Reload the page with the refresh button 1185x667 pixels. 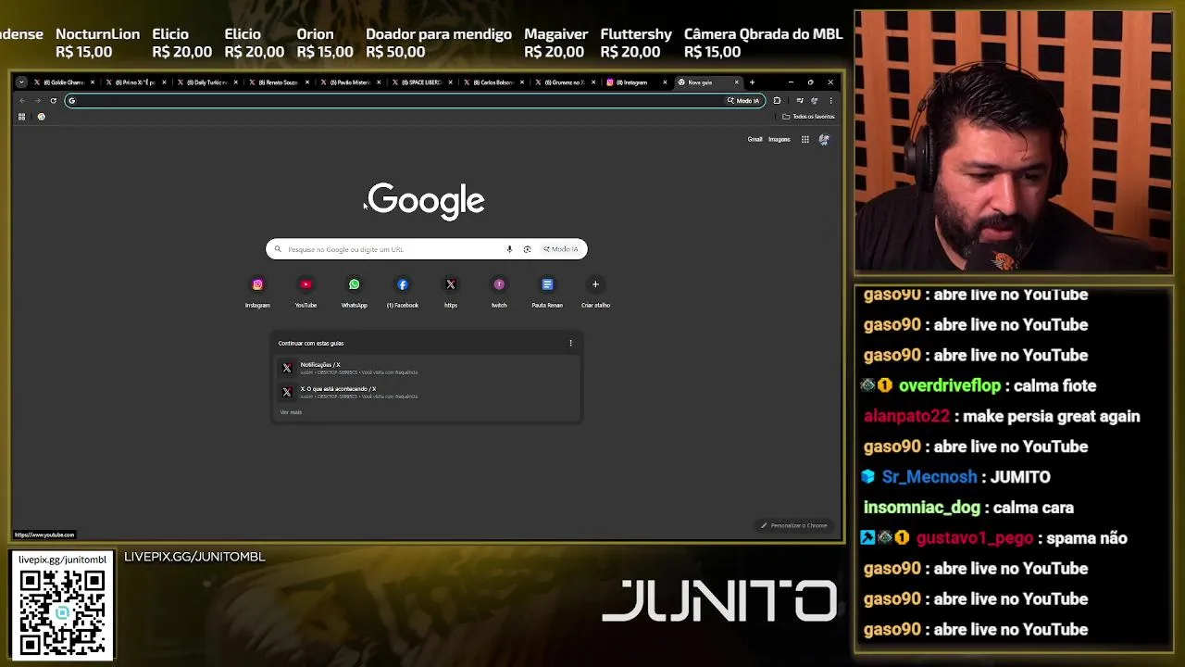[54, 100]
